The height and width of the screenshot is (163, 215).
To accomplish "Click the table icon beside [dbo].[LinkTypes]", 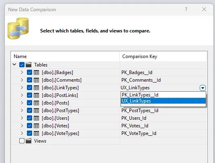I will click(x=36, y=88).
